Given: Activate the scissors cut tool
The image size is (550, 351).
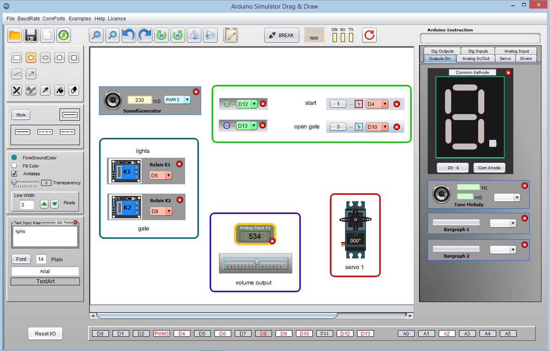Looking at the screenshot, I should 16,90.
